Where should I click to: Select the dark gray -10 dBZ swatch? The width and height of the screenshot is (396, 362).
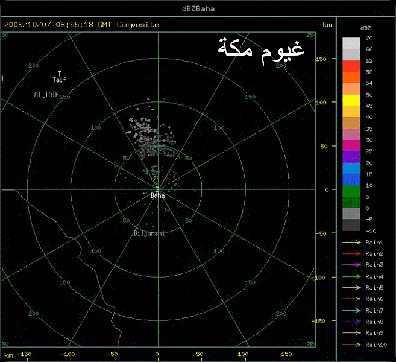[x=351, y=225]
